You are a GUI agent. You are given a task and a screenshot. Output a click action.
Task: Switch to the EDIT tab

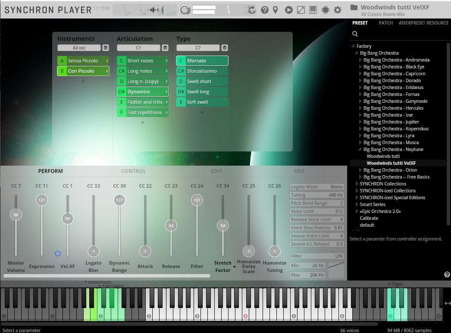(x=216, y=171)
